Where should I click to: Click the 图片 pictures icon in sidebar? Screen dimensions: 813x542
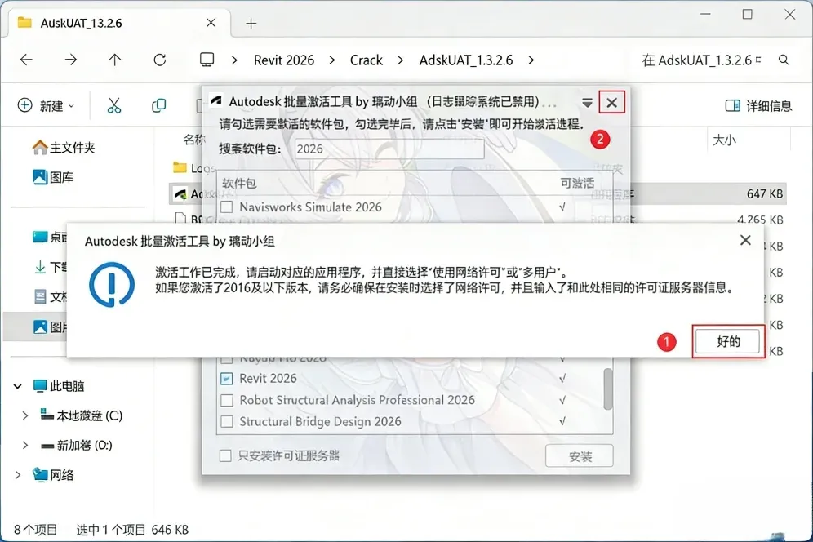pyautogui.click(x=40, y=327)
